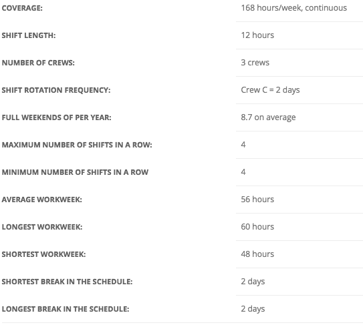
Task: Select the 168 hours/week, continuous value
Action: coord(293,8)
